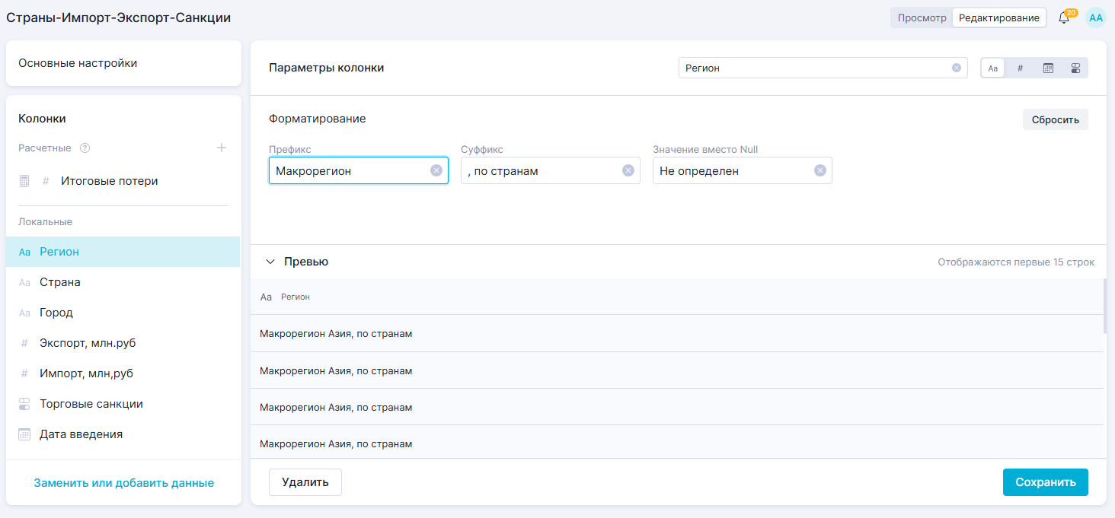Switch to Редактирование mode
Screen dimensions: 1115x518
coord(998,17)
